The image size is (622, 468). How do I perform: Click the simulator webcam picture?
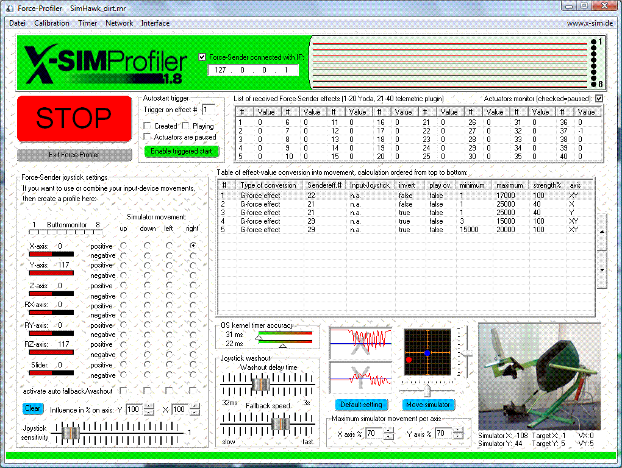click(540, 377)
